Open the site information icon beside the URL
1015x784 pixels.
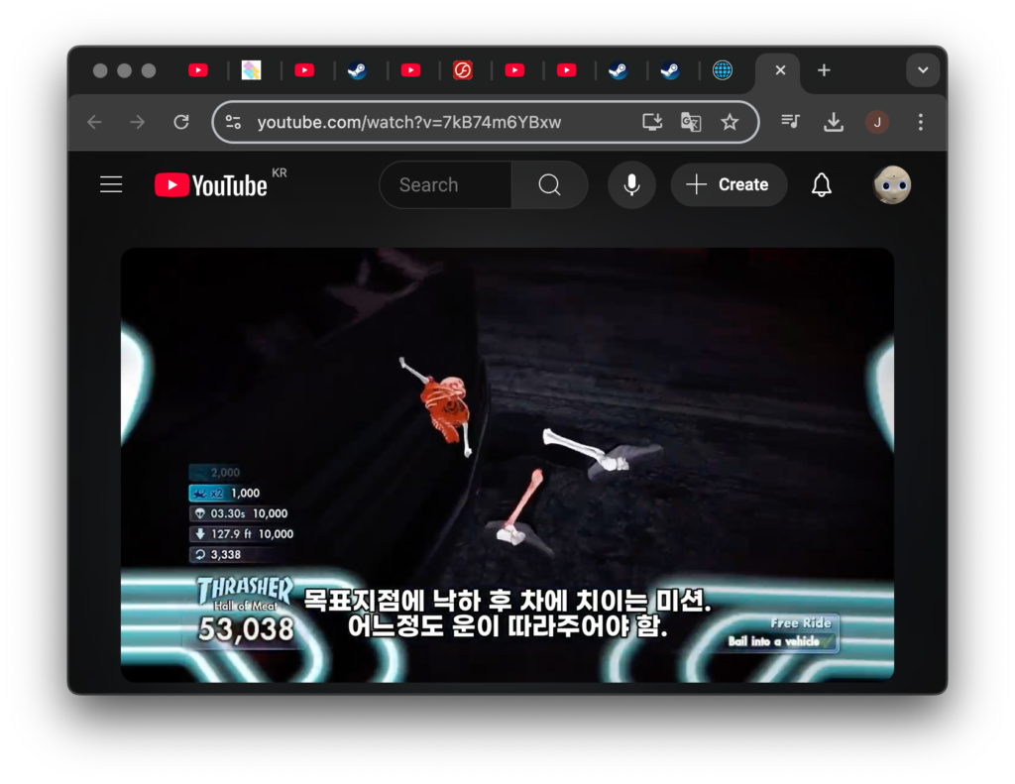point(233,122)
